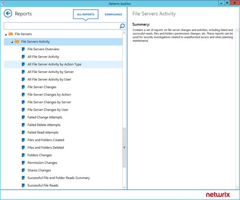
Task: Select File Server Changes by Action
Action: coord(49,94)
